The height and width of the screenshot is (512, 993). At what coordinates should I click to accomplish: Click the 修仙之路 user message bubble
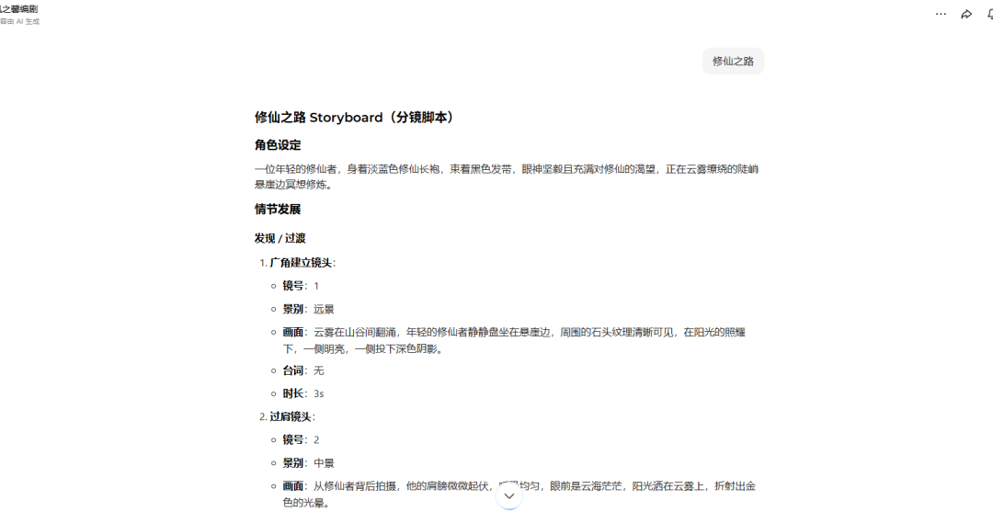[734, 62]
